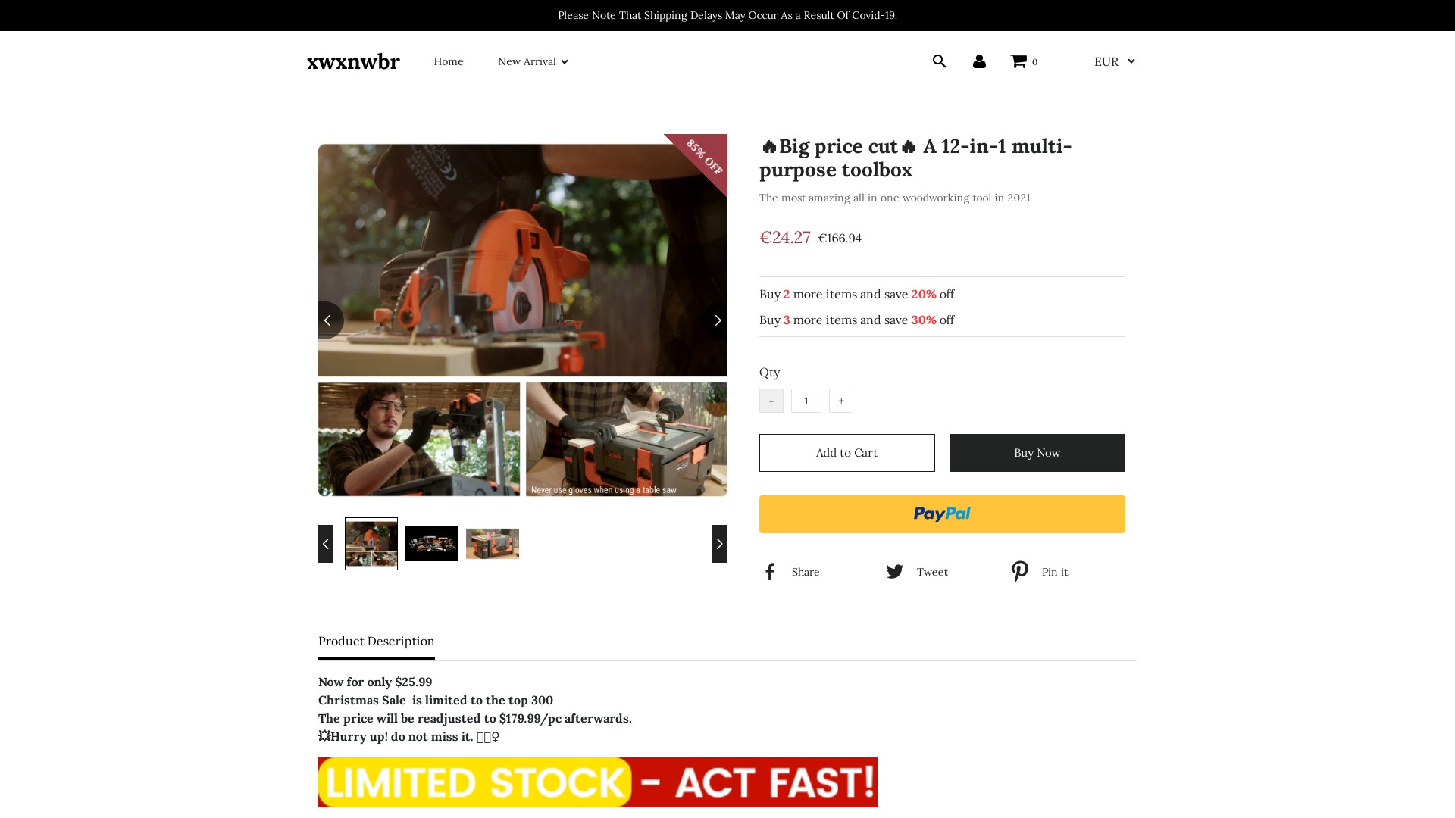The height and width of the screenshot is (818, 1455).
Task: Expand the EUR currency dropdown
Action: (1114, 61)
